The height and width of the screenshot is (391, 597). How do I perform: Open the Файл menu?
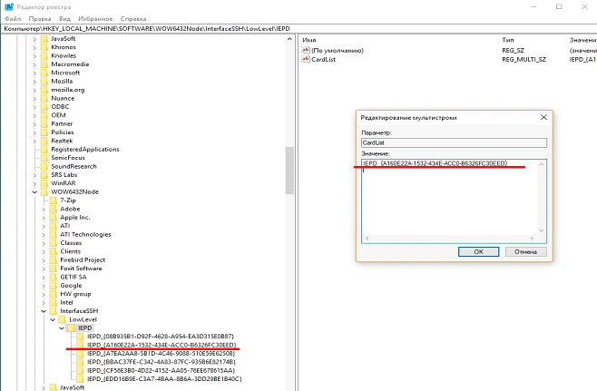pos(10,17)
